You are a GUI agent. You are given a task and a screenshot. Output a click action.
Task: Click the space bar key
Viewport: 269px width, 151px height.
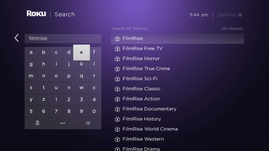point(63,123)
